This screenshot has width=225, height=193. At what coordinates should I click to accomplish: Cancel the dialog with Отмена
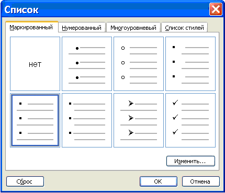(200, 181)
